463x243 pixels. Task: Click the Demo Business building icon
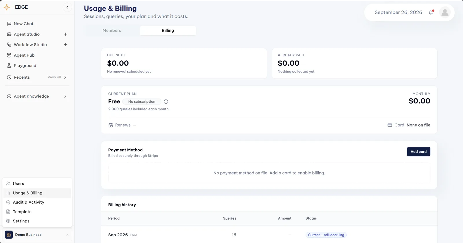click(9, 235)
